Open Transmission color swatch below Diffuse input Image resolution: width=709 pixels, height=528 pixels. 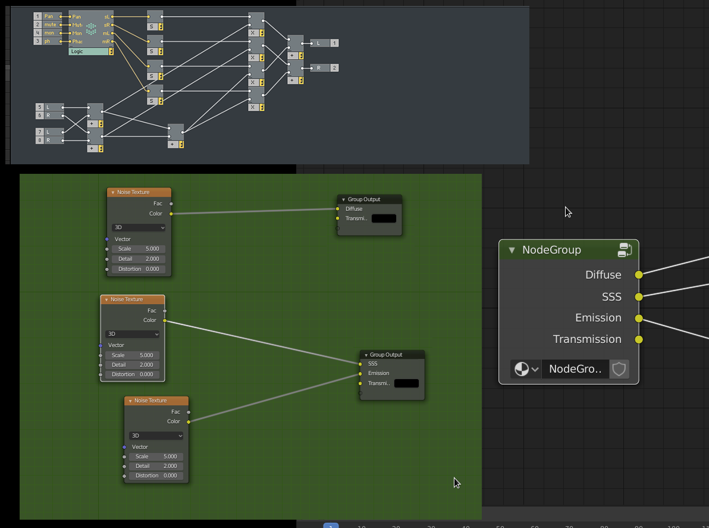(x=384, y=218)
